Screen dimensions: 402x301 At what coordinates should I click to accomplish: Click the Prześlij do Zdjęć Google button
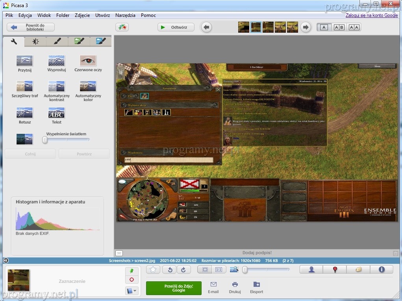point(174,288)
